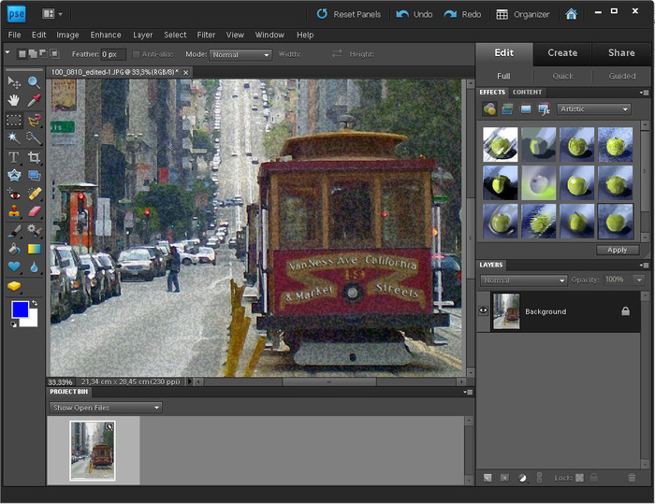
Task: Toggle lock transparent pixels in Layers
Action: tap(579, 478)
